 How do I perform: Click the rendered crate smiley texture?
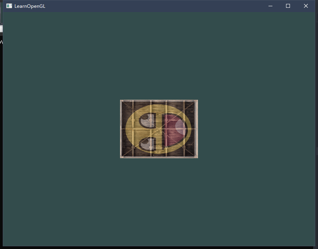159,129
